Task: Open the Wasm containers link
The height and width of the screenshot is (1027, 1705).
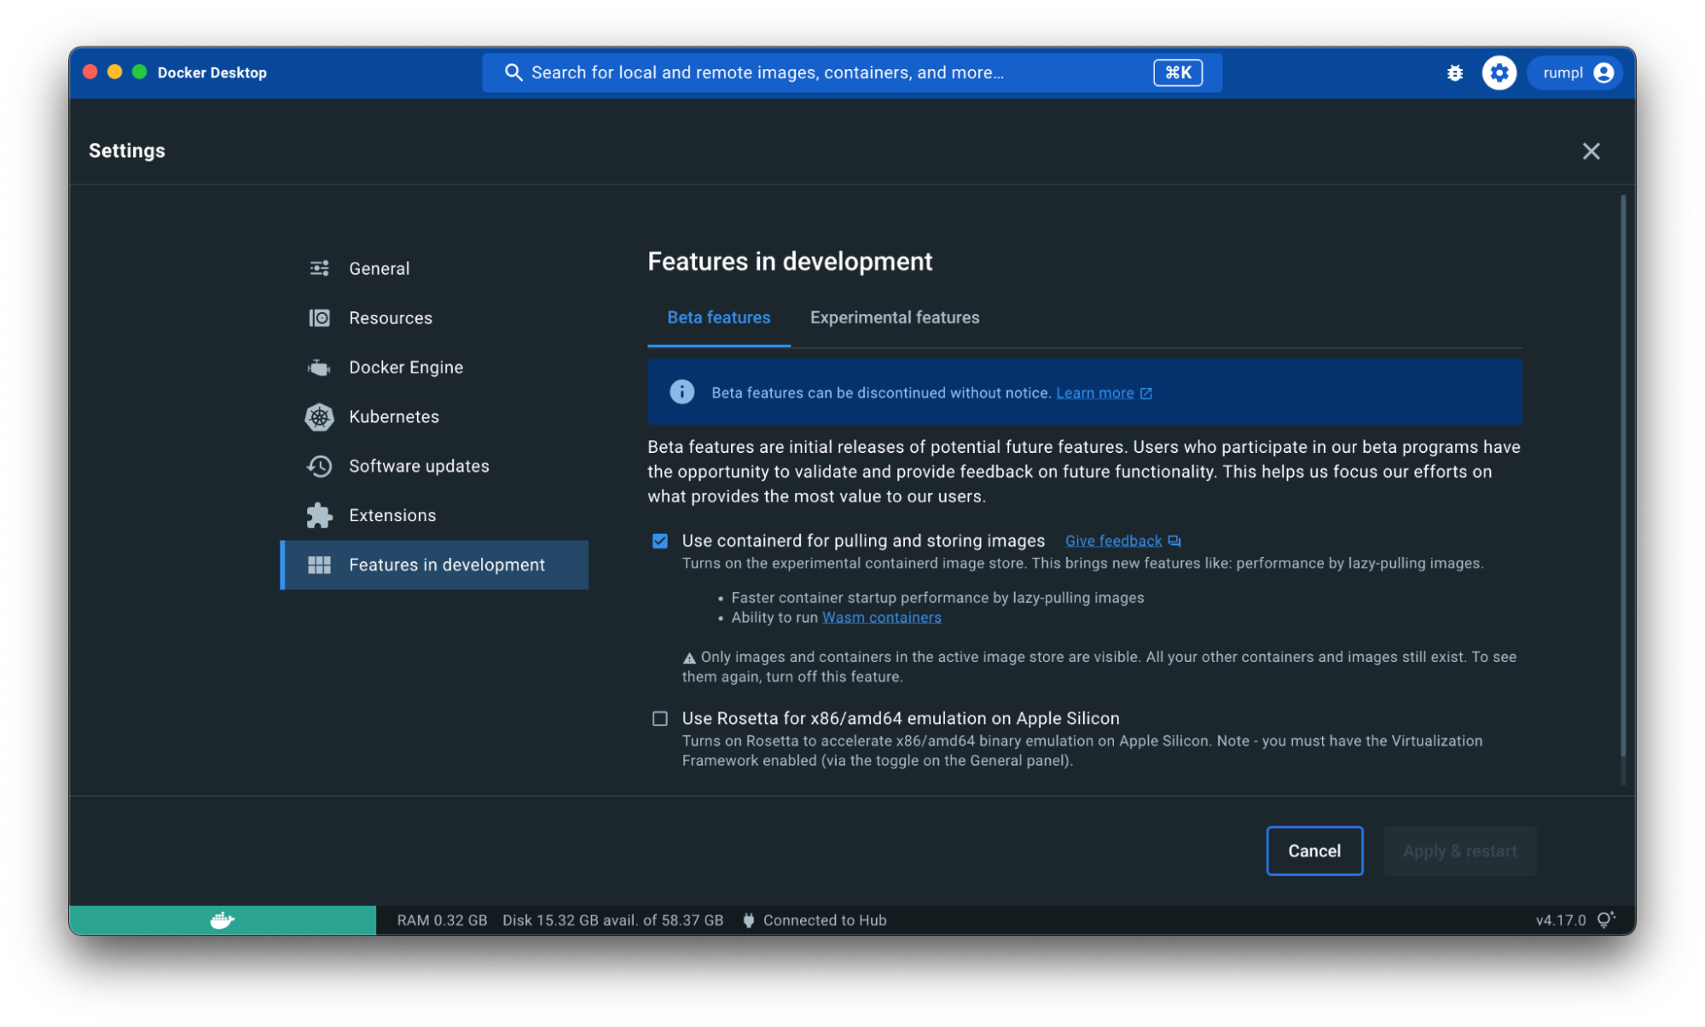Action: (881, 617)
